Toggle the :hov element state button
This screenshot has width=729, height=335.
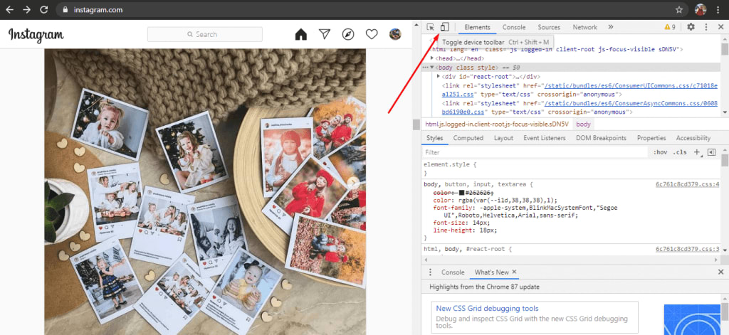pyautogui.click(x=660, y=152)
